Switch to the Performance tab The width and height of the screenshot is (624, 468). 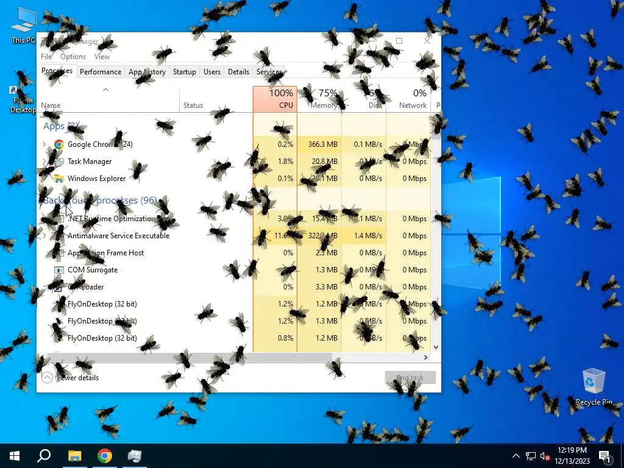point(101,72)
